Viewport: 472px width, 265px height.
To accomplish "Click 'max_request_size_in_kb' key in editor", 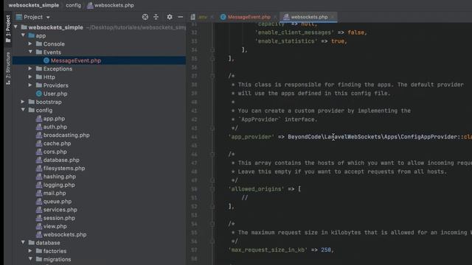I will coord(268,250).
